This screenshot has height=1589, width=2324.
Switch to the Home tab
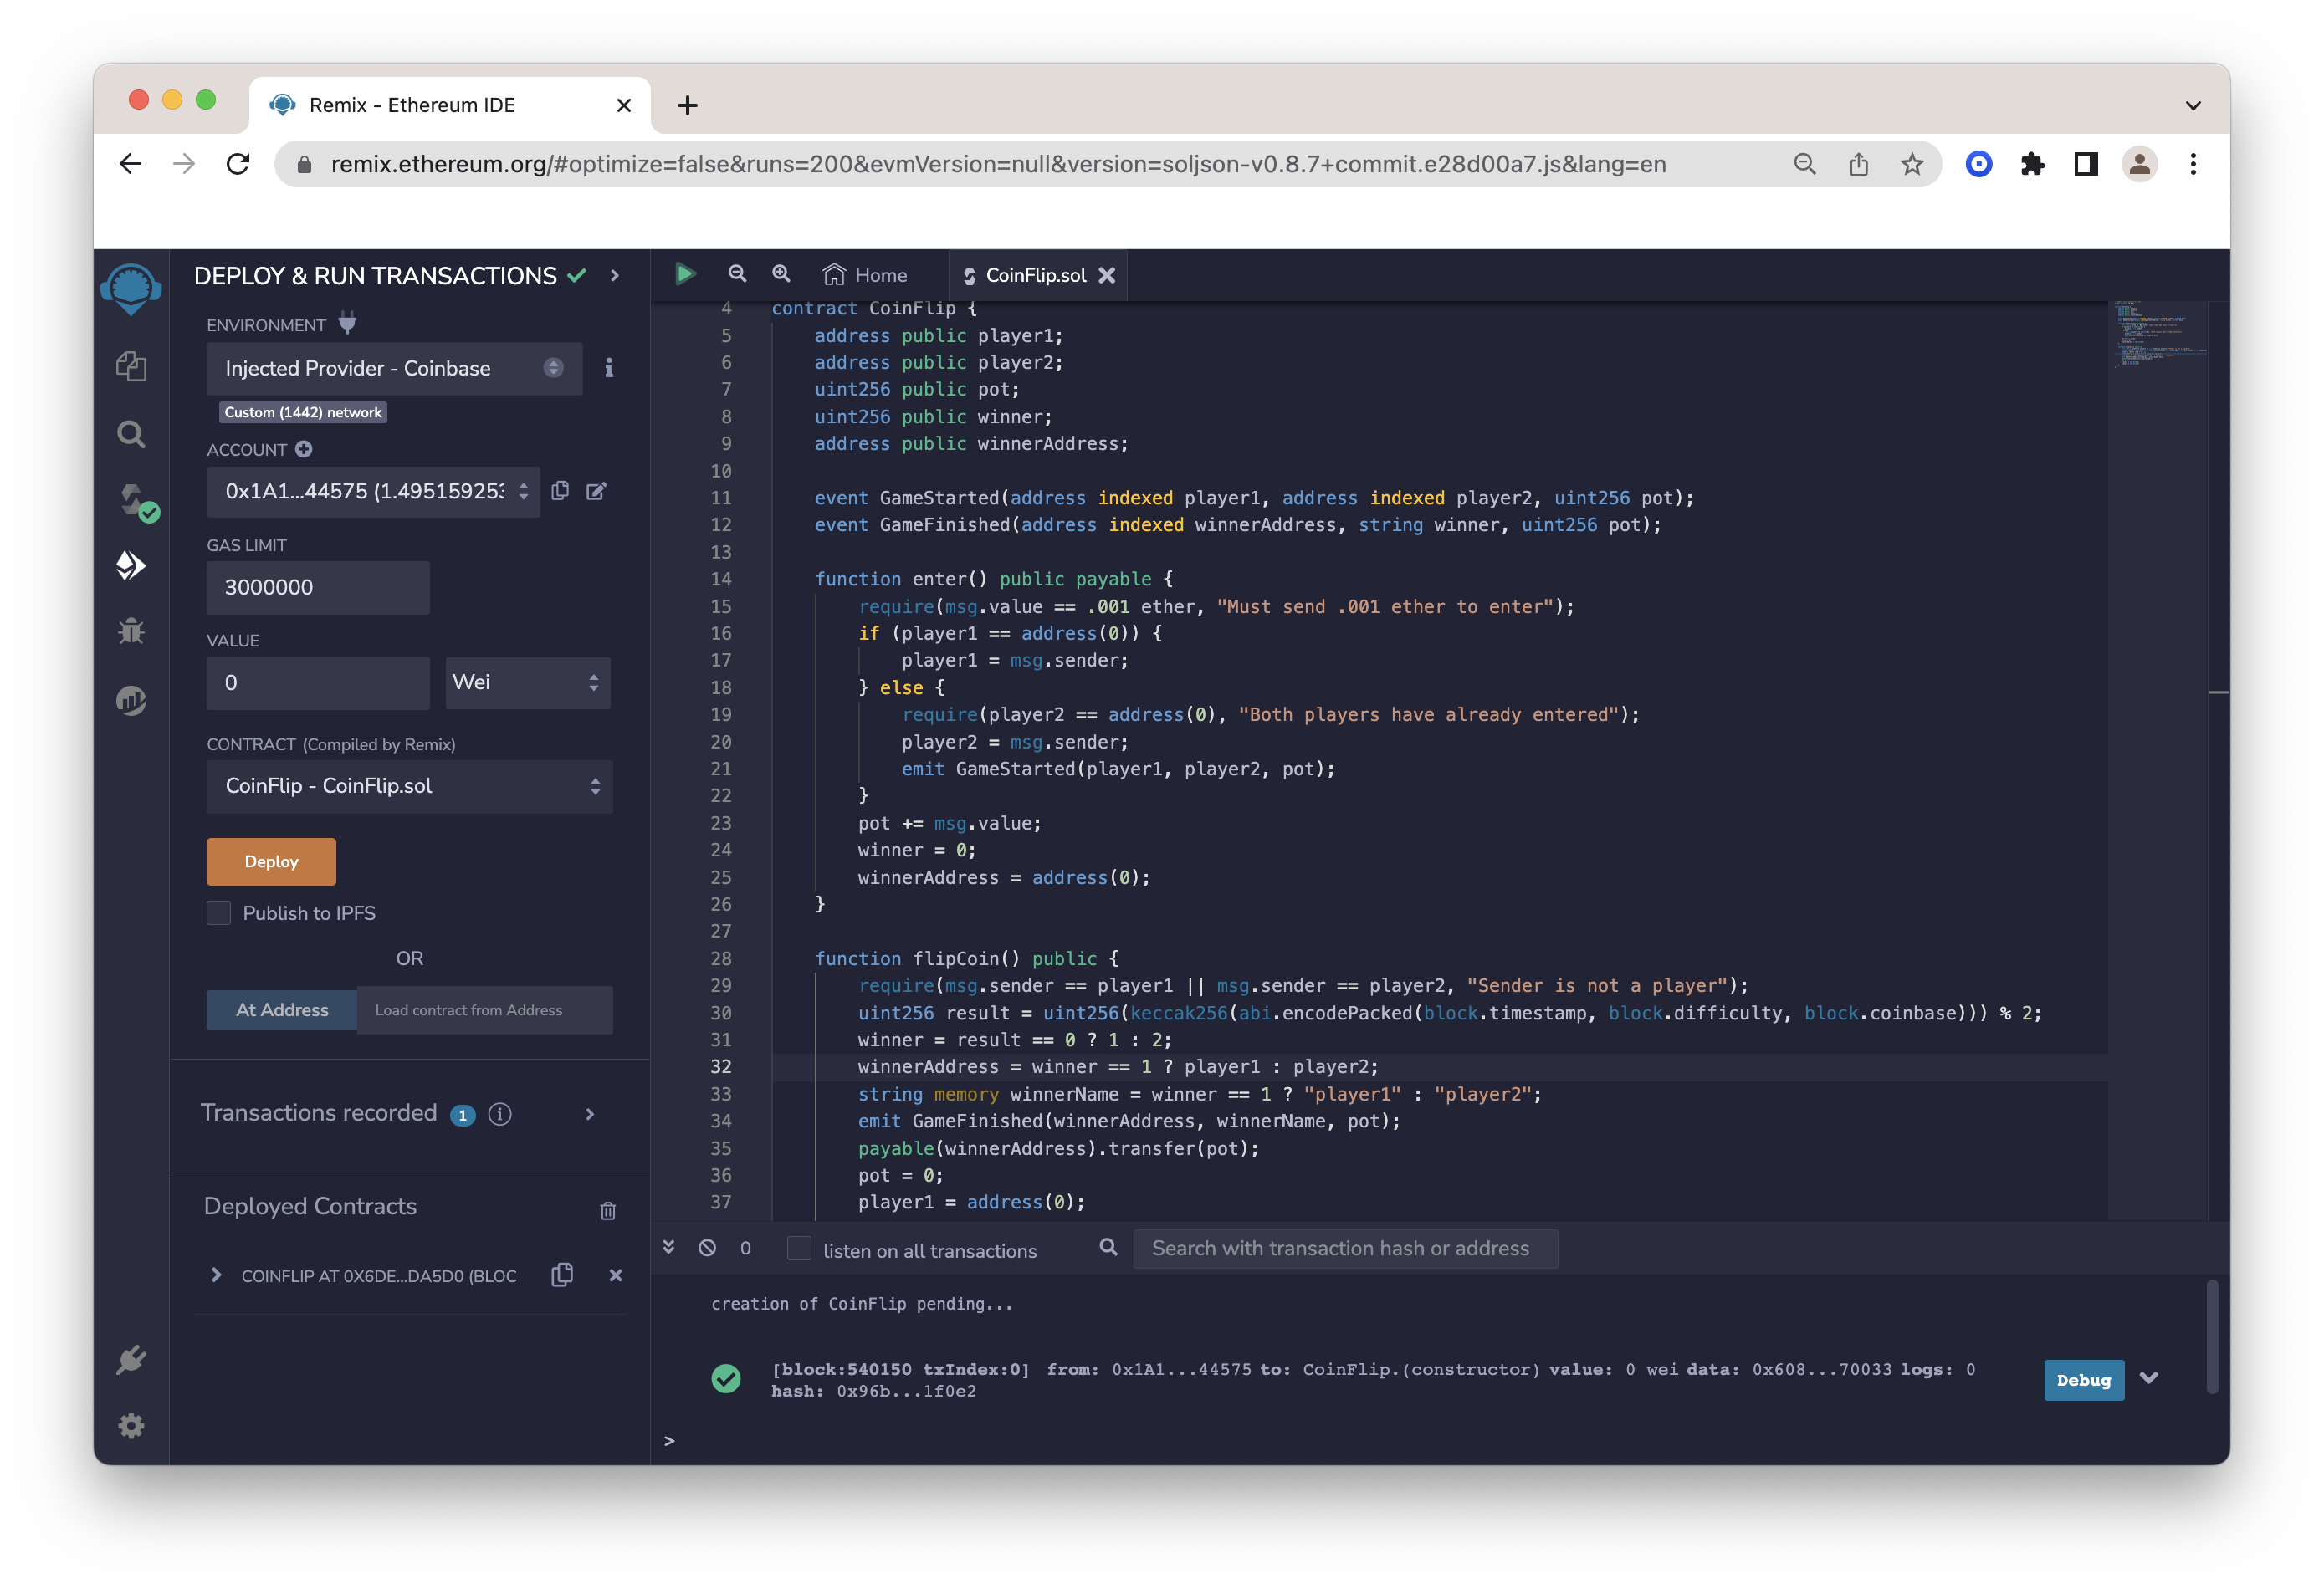click(x=865, y=275)
